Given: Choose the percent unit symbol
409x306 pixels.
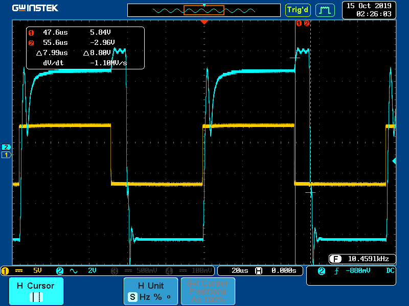Looking at the screenshot, I should 157,297.
